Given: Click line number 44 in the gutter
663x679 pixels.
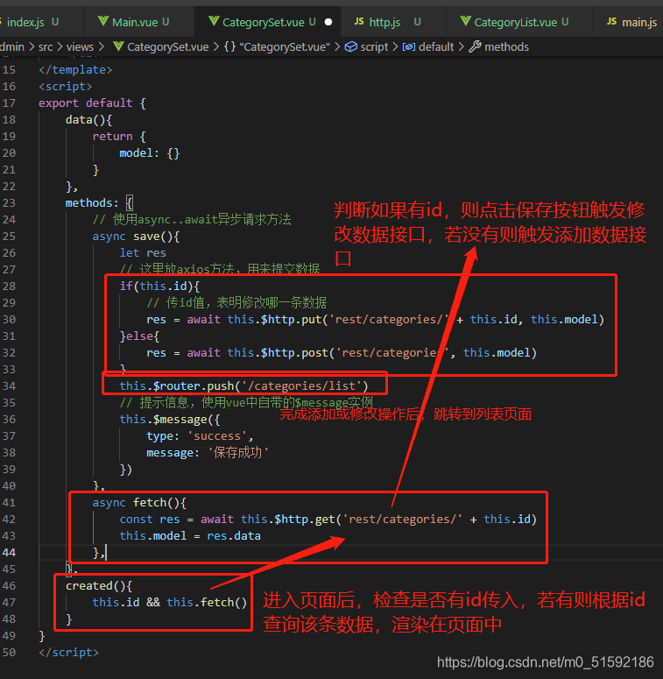Looking at the screenshot, I should click(x=9, y=553).
